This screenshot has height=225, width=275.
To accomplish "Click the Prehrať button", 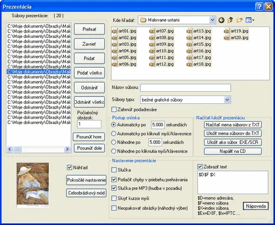I will pos(89,29).
